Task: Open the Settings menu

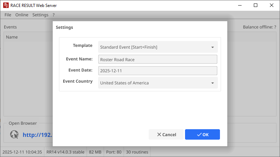Action: pyautogui.click(x=40, y=15)
